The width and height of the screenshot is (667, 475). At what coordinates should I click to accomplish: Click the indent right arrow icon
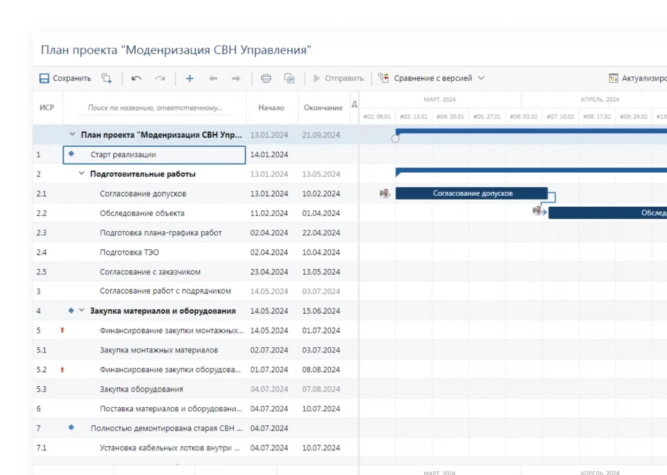(236, 78)
